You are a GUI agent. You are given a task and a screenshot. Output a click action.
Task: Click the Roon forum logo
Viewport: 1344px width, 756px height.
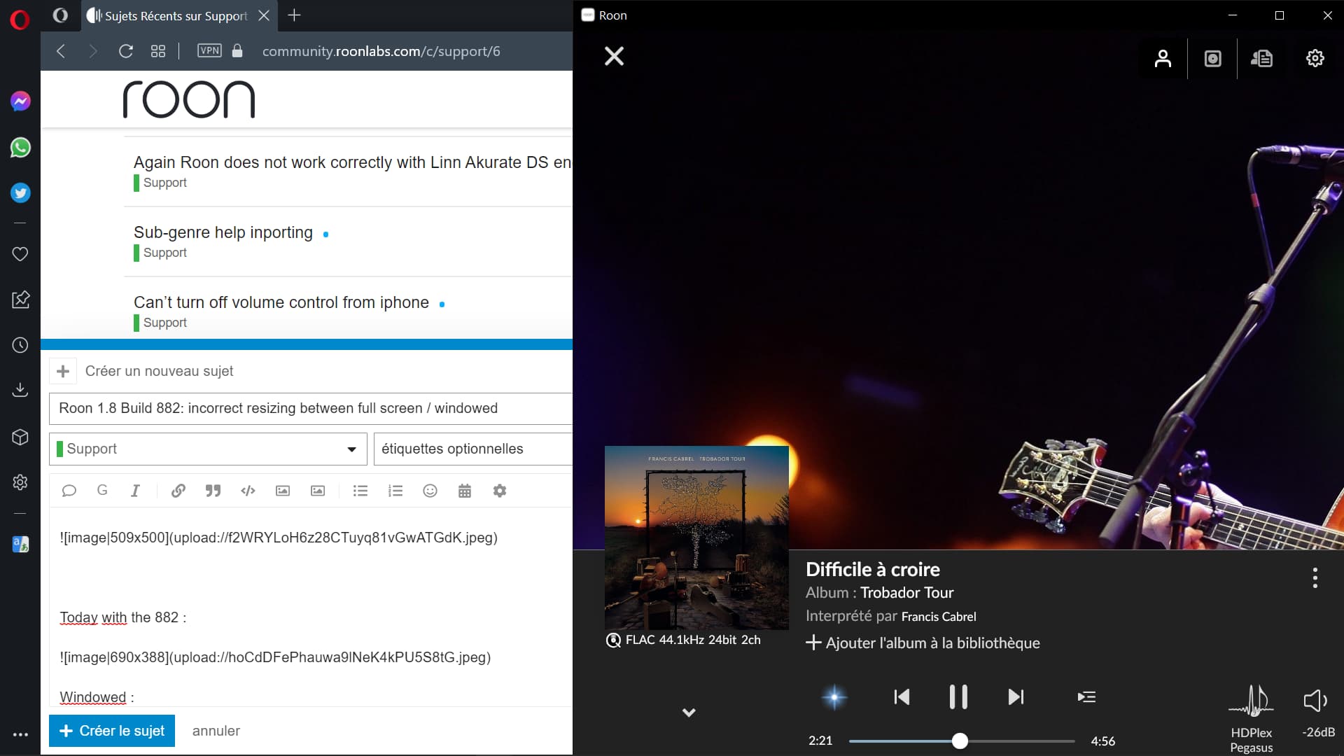(x=188, y=99)
